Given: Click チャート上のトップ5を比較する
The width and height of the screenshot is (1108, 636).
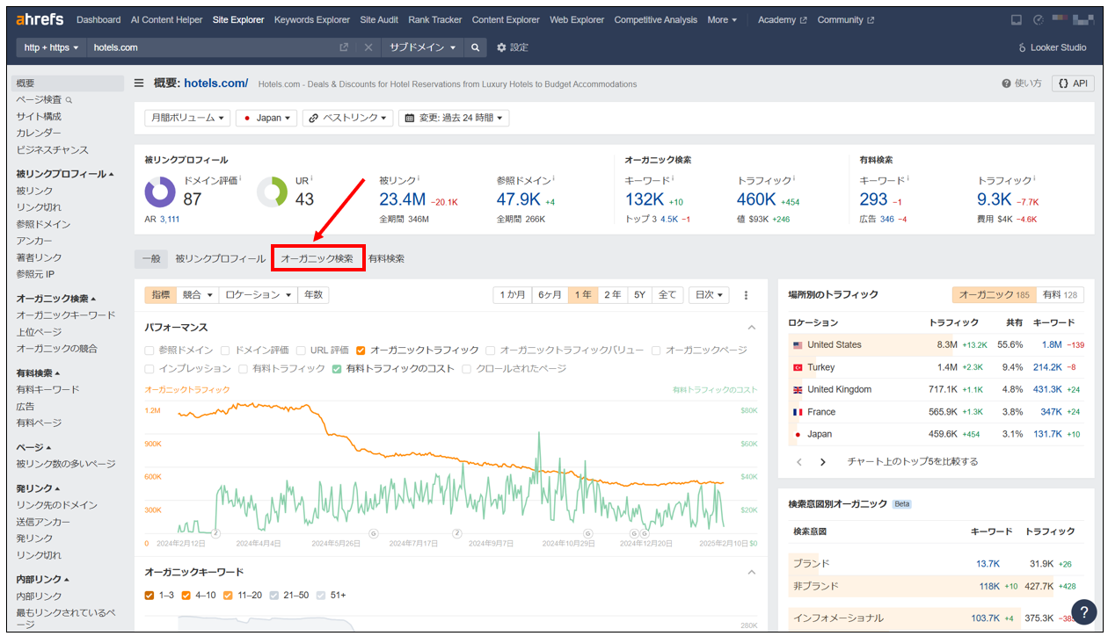Looking at the screenshot, I should coord(912,461).
